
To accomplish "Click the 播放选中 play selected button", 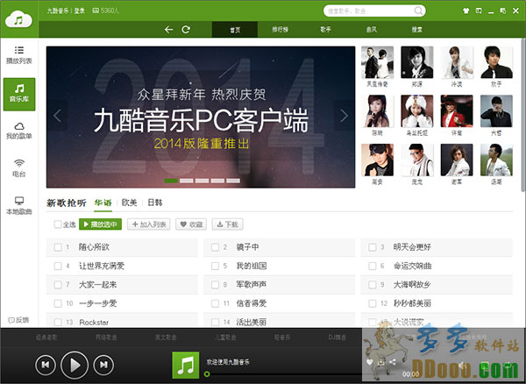I will pos(100,224).
